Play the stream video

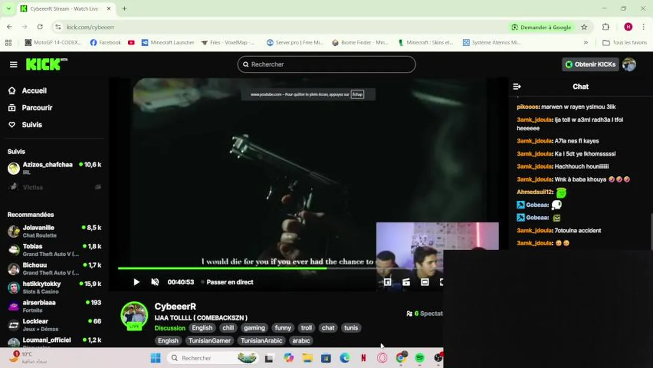point(136,282)
